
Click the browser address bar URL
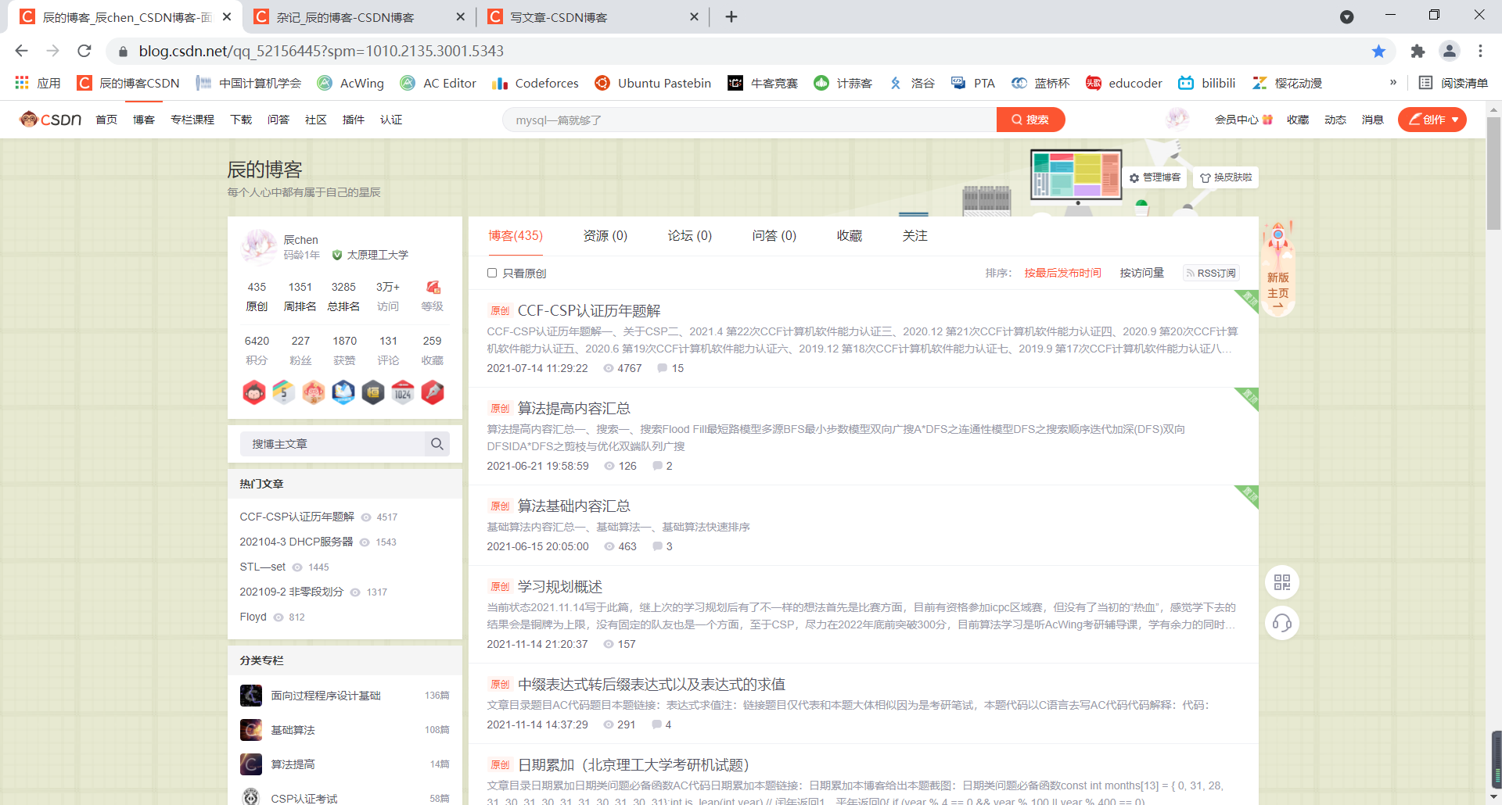321,51
